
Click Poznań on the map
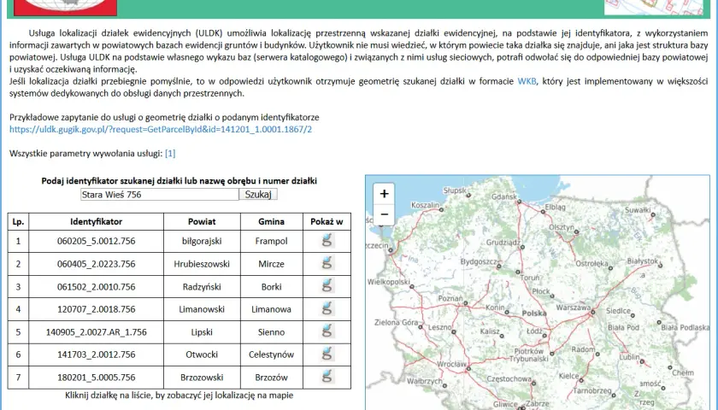click(450, 298)
